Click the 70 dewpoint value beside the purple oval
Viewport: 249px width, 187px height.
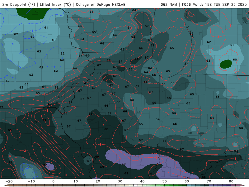click(45, 165)
